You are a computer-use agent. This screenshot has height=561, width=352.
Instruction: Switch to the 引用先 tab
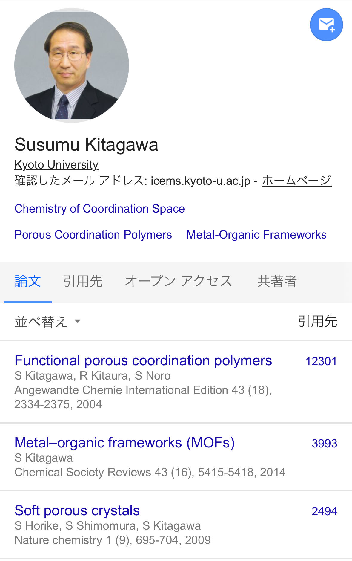(83, 281)
